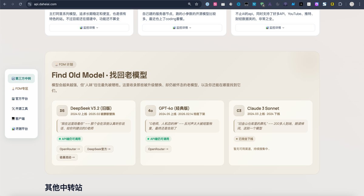Open the pink translate extension icon
The image size is (364, 196).
[215, 4]
